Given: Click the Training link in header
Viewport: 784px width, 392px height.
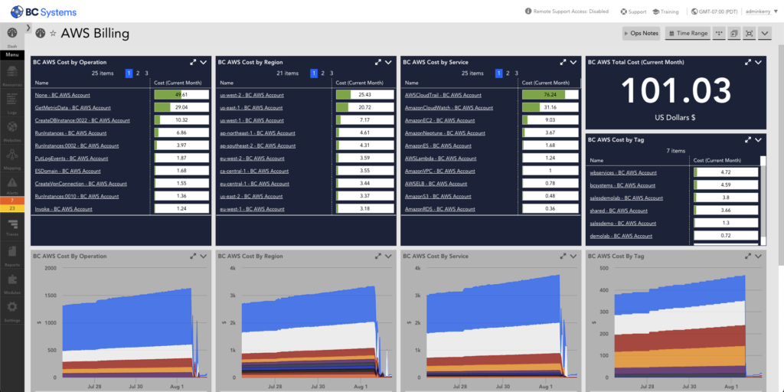Looking at the screenshot, I should 665,11.
